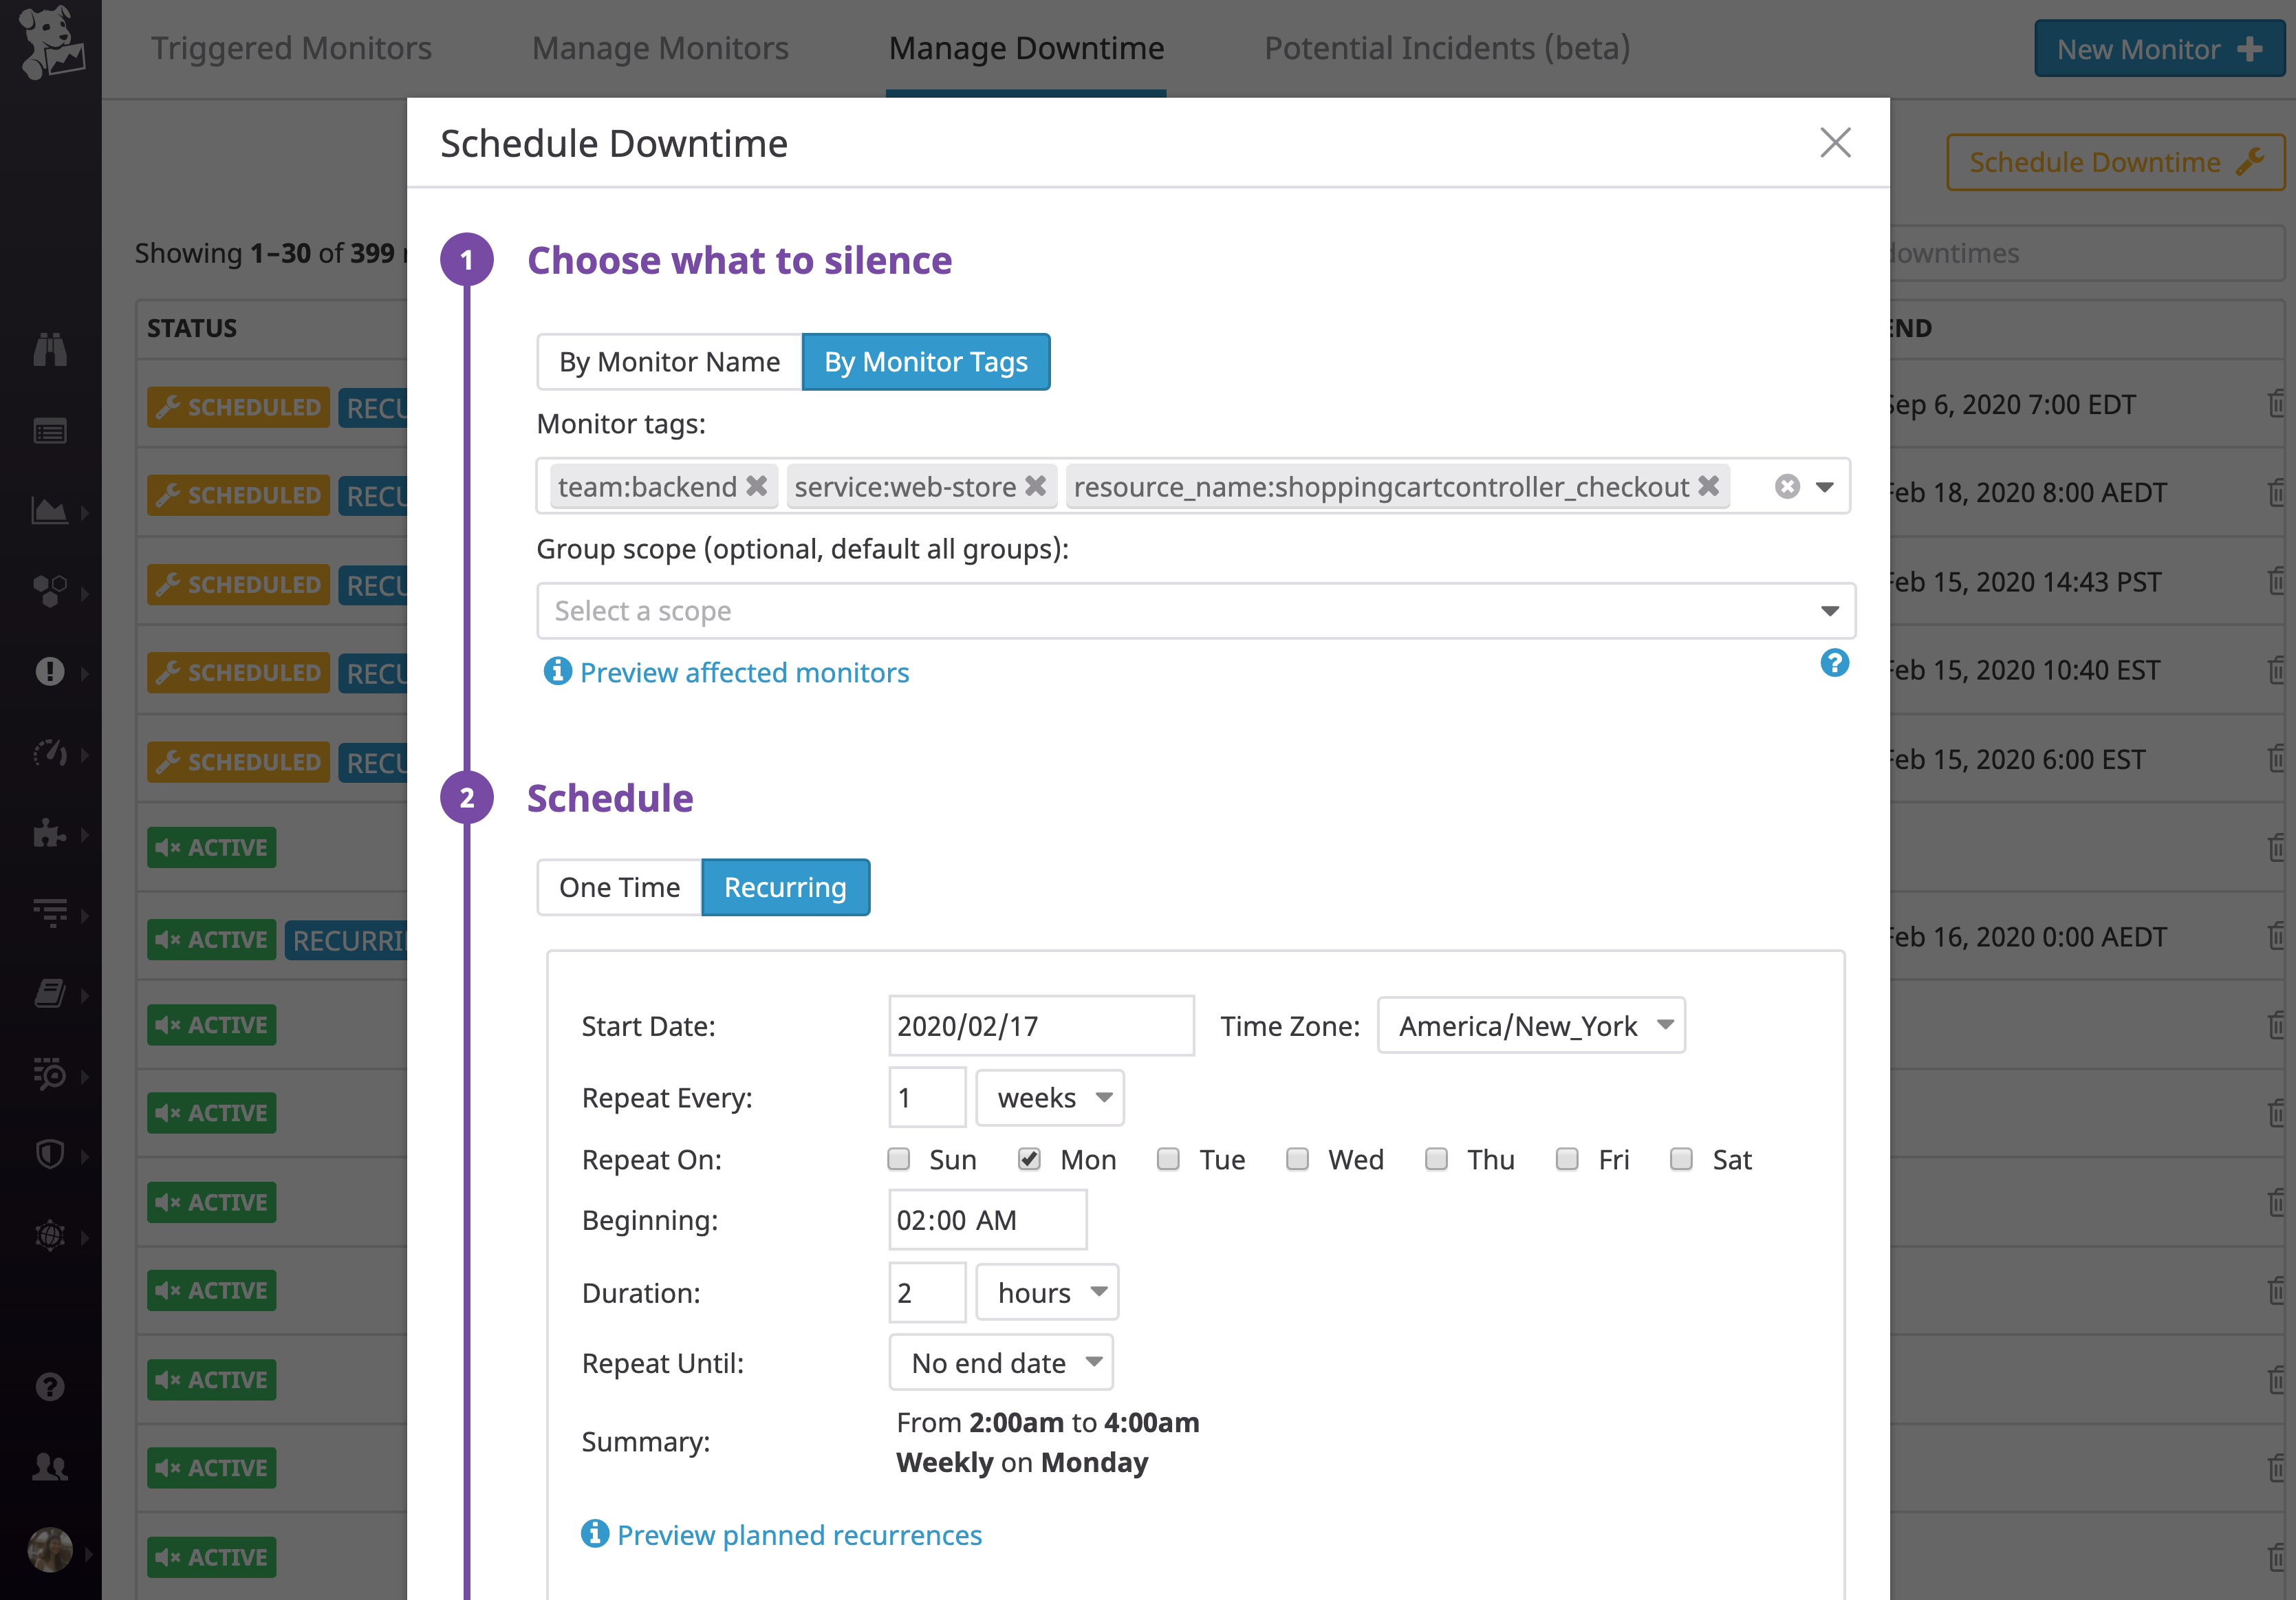Select the Integrations puzzle-piece sidebar icon

point(50,833)
